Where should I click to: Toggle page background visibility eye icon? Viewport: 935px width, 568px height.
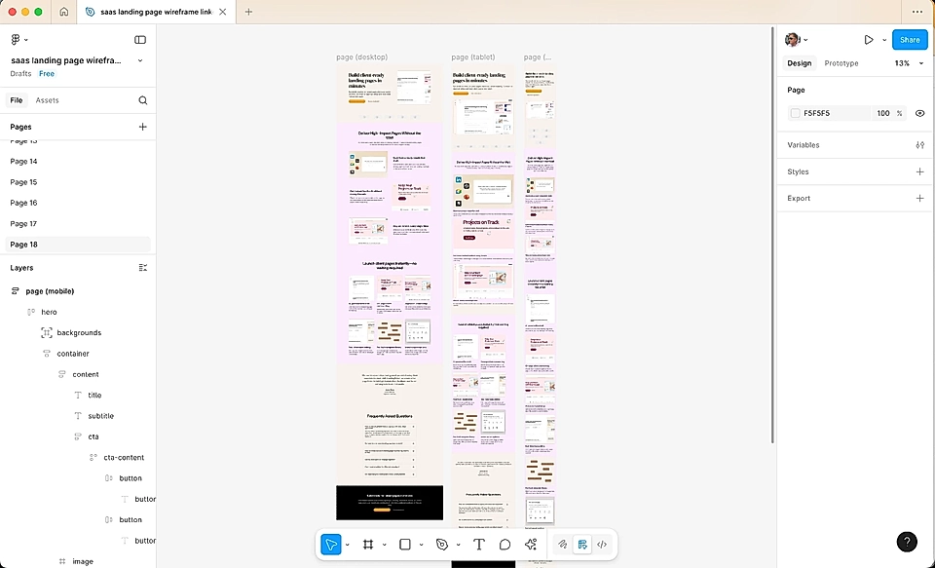[x=919, y=113]
